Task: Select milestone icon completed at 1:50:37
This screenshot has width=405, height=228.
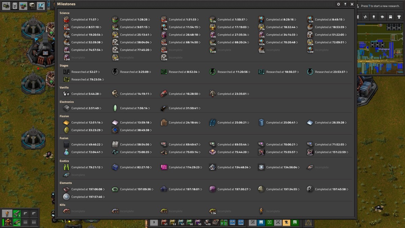Action: click(213, 20)
